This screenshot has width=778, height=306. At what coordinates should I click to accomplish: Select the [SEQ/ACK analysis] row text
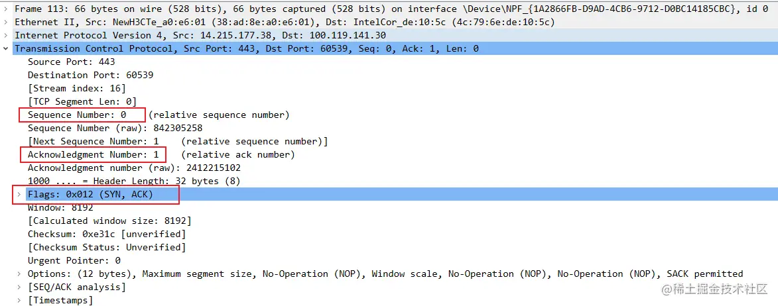tap(77, 287)
